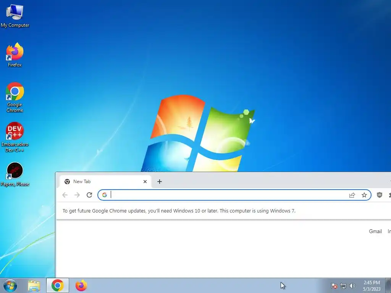Click the Windows 10 update notice text
The image size is (391, 293).
(x=179, y=211)
